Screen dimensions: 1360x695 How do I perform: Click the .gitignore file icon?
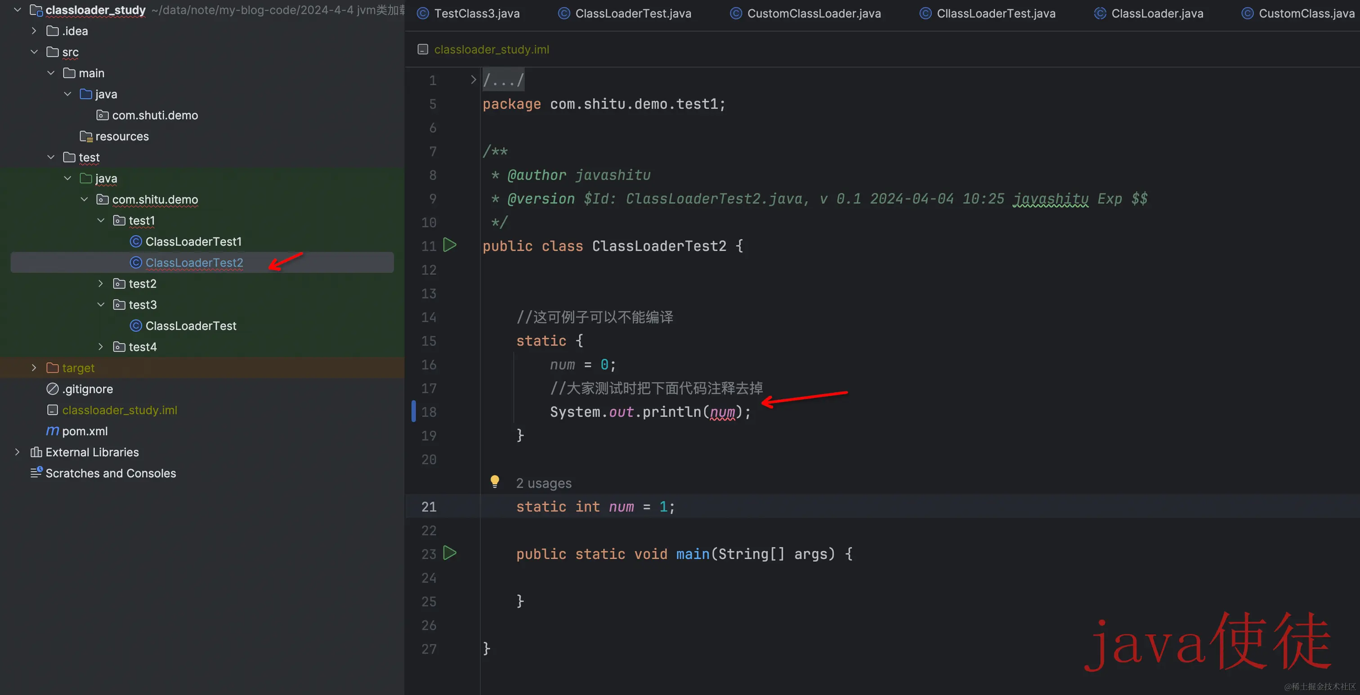tap(52, 389)
